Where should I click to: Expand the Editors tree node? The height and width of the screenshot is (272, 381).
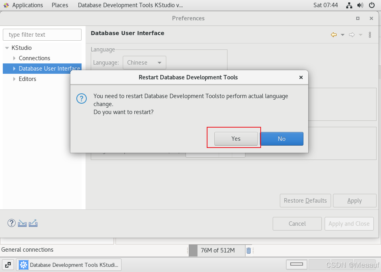point(14,79)
